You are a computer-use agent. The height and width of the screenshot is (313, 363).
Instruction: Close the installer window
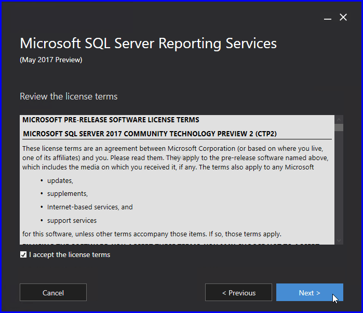click(x=343, y=17)
